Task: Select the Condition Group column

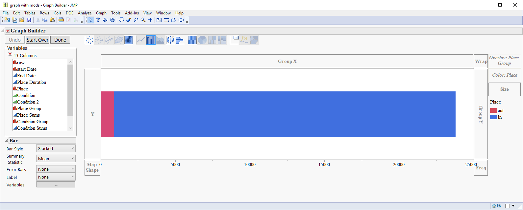Action: click(x=33, y=122)
